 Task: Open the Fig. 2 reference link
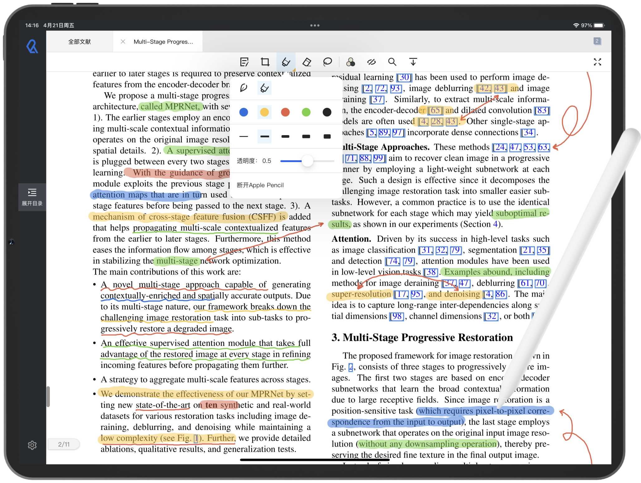(x=351, y=367)
